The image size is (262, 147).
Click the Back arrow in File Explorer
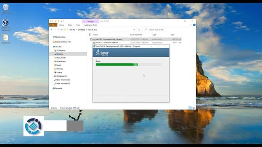52,30
